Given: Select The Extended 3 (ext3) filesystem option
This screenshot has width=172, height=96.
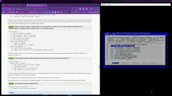Looking at the screenshot, I should coord(125,47).
